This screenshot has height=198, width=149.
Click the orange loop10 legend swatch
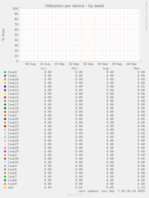coord(5,79)
